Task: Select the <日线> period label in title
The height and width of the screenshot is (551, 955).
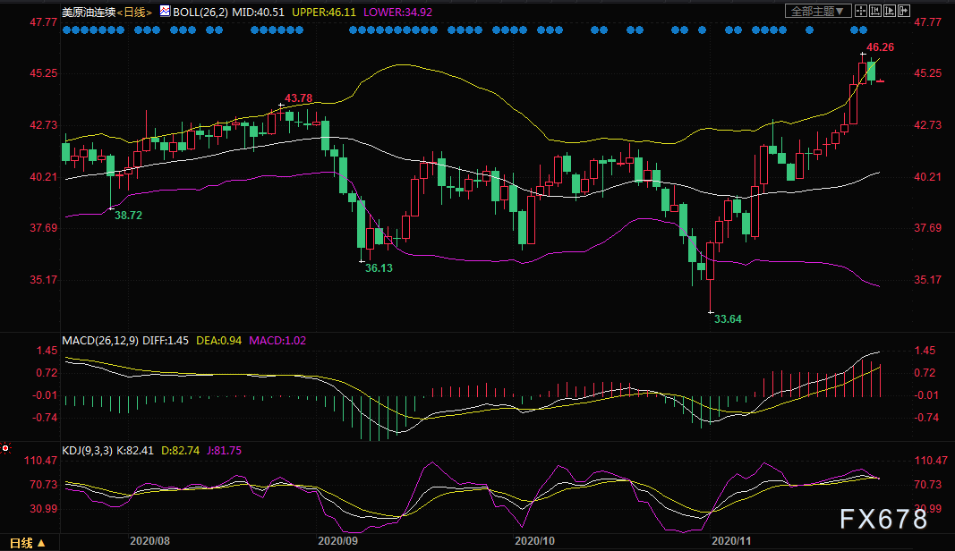Action: click(x=134, y=12)
